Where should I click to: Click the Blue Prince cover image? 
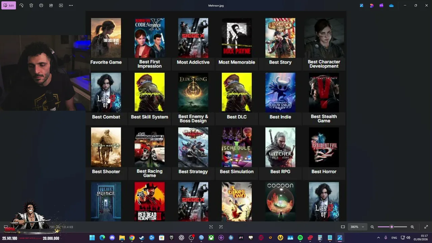point(106,201)
